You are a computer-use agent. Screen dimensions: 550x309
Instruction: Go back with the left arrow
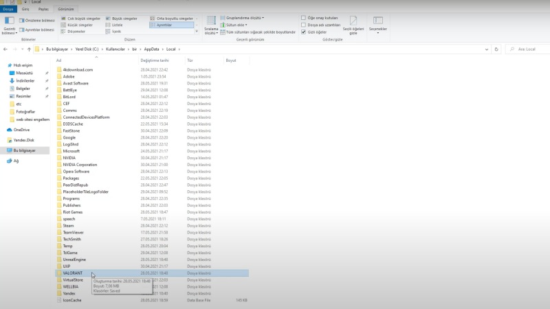(5, 49)
